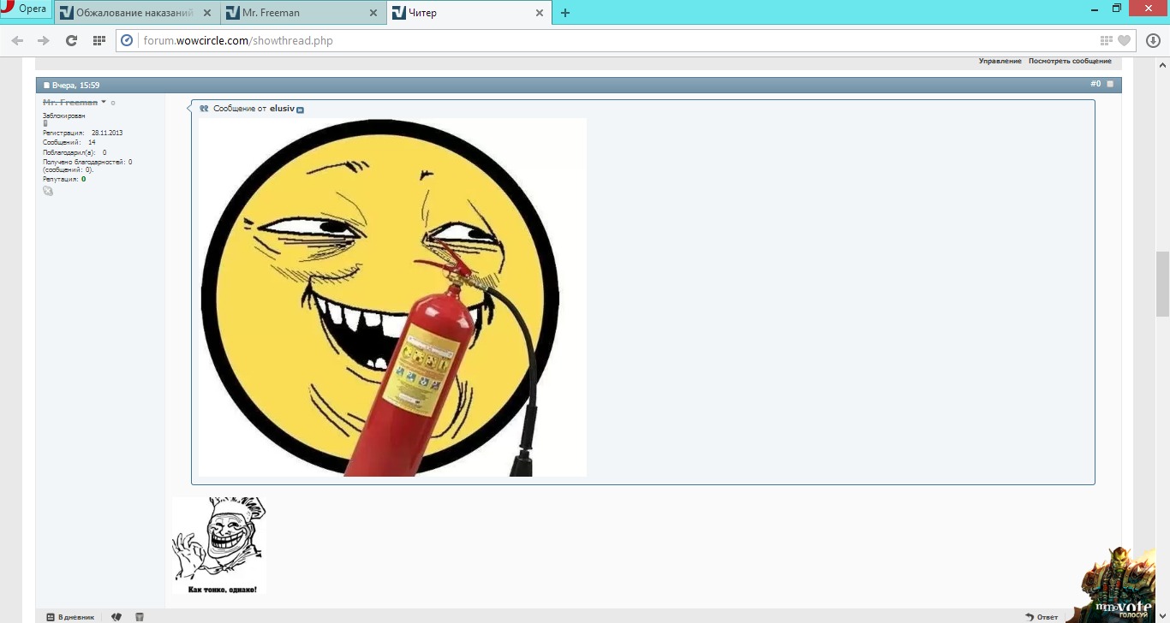Click the Посмотреть сообщение link
Image resolution: width=1170 pixels, height=623 pixels.
(1070, 62)
